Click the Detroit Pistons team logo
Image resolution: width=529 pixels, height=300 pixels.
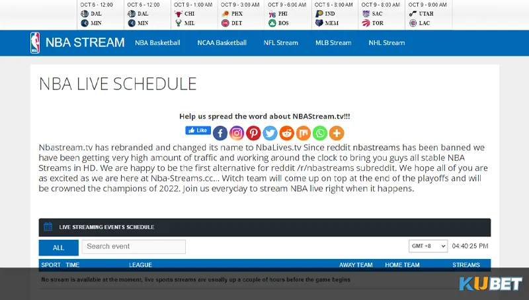pos(225,23)
